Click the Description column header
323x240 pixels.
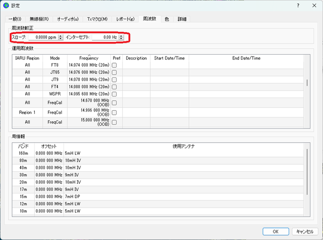coord(136,58)
